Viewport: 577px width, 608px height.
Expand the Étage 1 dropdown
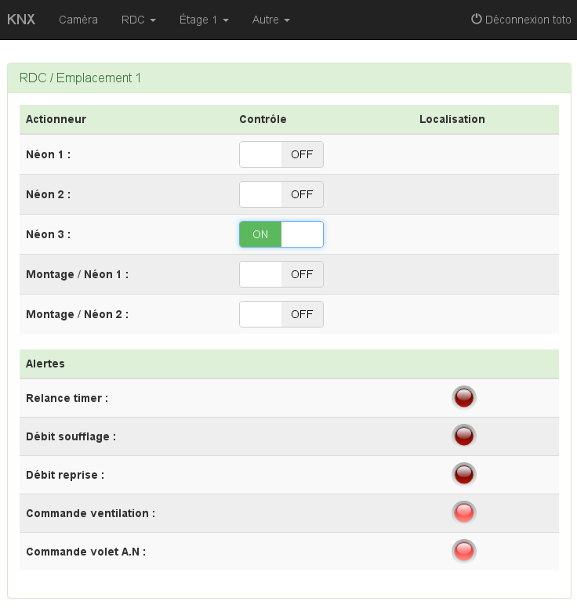[x=204, y=20]
